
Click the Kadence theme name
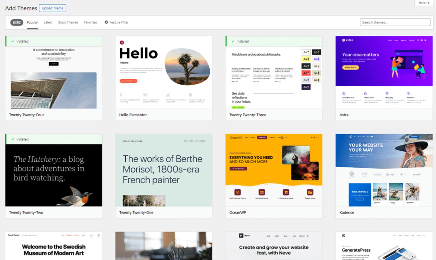pyautogui.click(x=346, y=212)
